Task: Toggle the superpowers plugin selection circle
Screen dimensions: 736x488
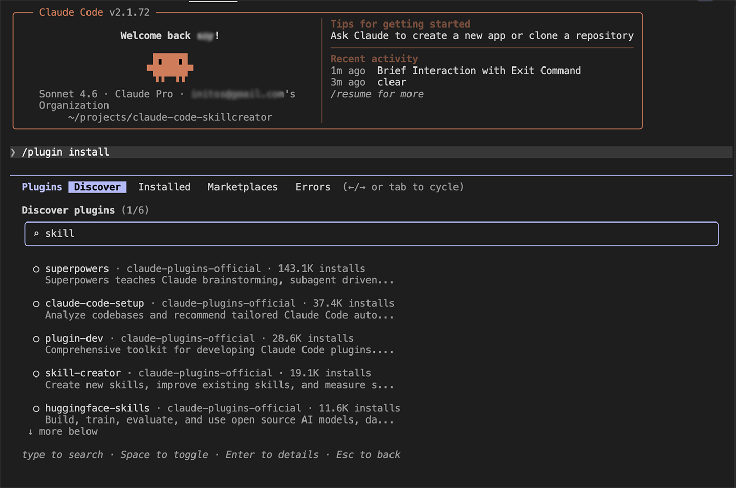Action: 36,269
